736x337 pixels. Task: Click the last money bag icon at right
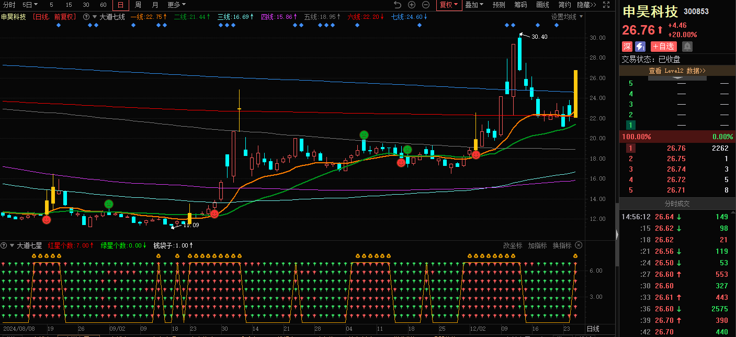[575, 256]
